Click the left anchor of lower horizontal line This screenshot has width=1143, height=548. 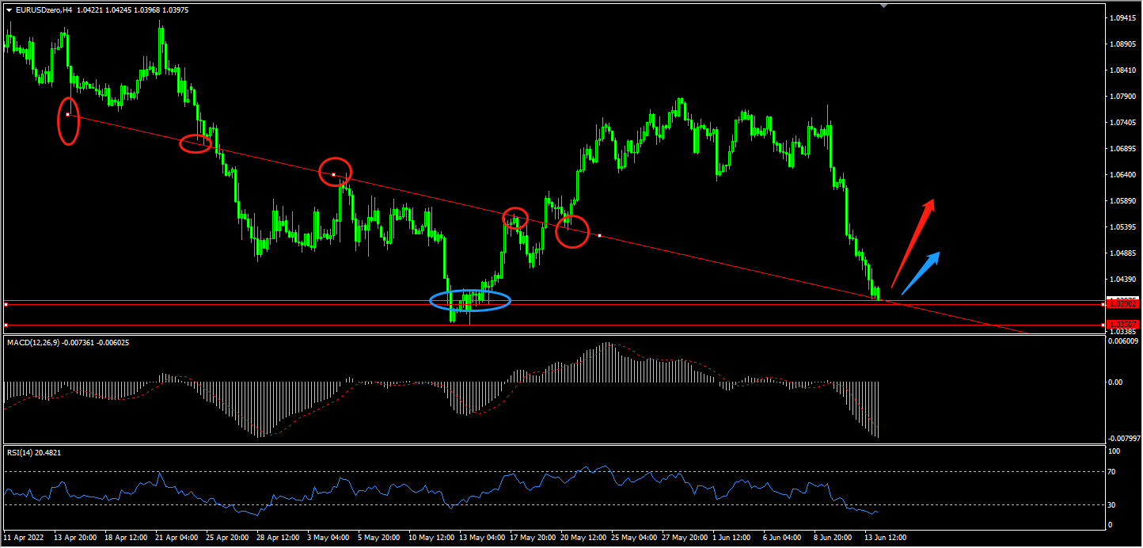point(6,325)
